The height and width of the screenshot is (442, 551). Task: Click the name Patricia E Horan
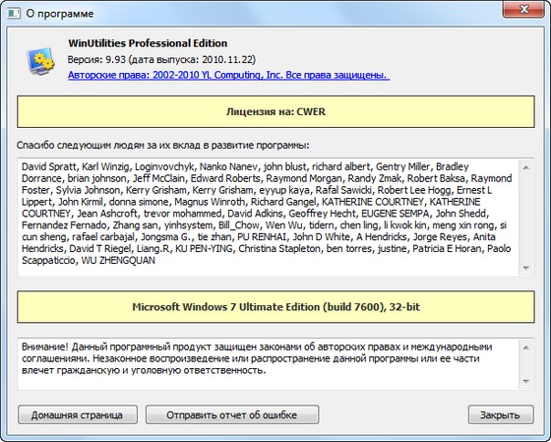(x=447, y=249)
